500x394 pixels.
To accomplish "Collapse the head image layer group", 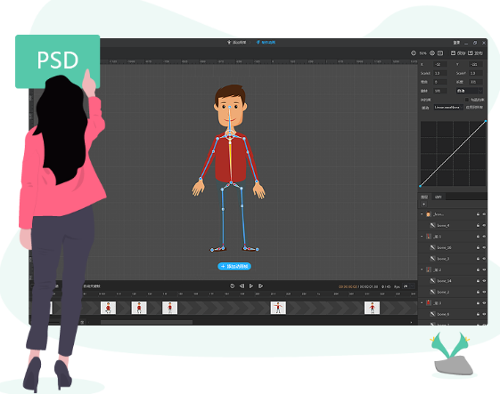I will tap(422, 214).
